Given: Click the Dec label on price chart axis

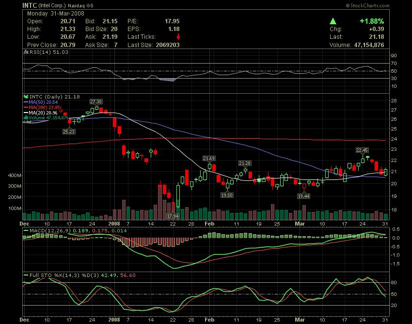Looking at the screenshot, I should pyautogui.click(x=24, y=224).
